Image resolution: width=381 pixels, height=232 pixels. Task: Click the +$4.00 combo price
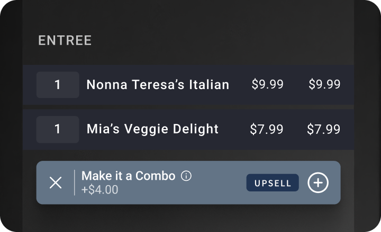click(100, 190)
